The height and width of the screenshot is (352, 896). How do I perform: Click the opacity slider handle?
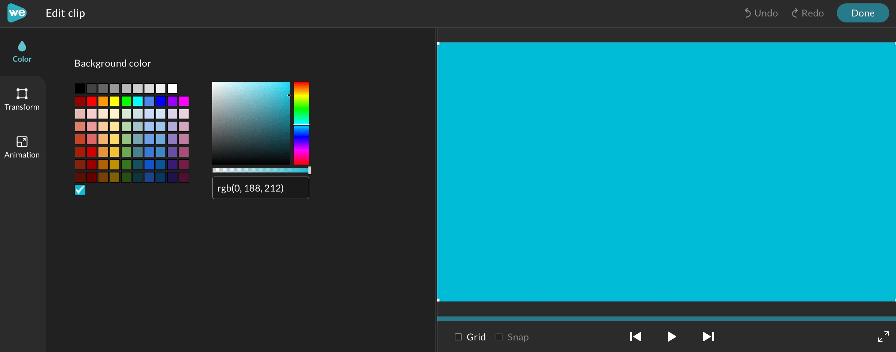coord(310,170)
